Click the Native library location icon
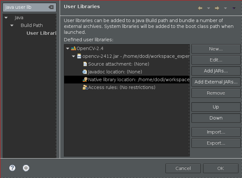 click(85, 80)
